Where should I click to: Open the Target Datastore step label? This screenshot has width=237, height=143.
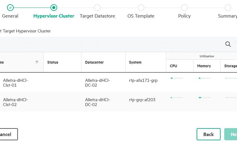click(x=97, y=16)
